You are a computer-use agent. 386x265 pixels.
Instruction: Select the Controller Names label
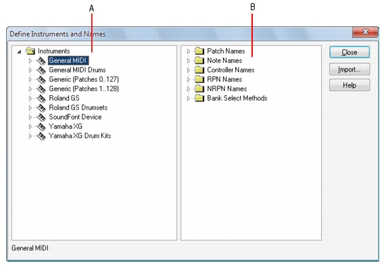click(x=231, y=70)
